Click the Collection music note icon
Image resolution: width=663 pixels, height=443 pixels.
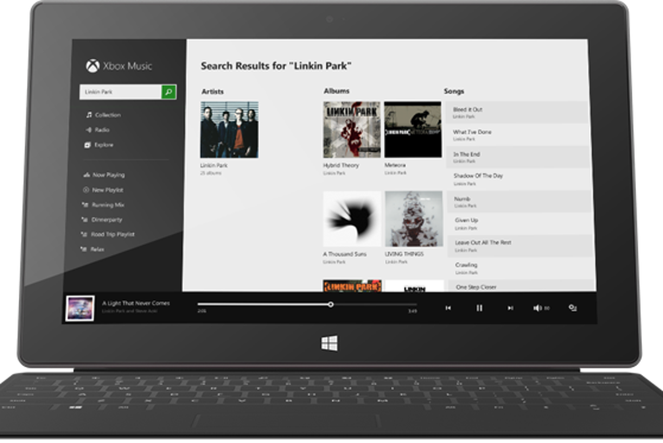pyautogui.click(x=89, y=115)
